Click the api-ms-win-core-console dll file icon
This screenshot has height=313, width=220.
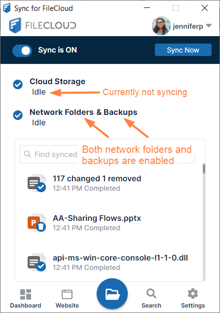[x=37, y=262]
